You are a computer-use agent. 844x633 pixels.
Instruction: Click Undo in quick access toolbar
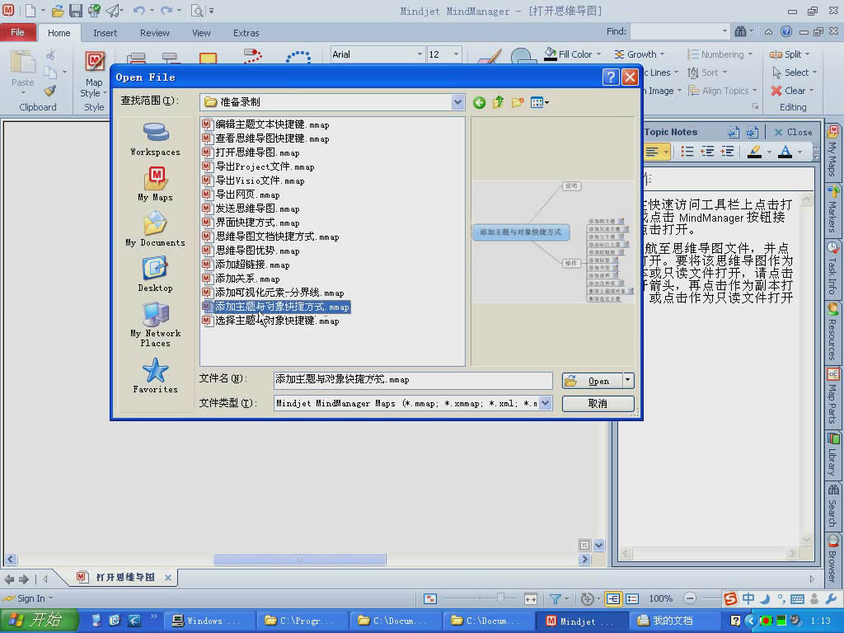point(138,11)
